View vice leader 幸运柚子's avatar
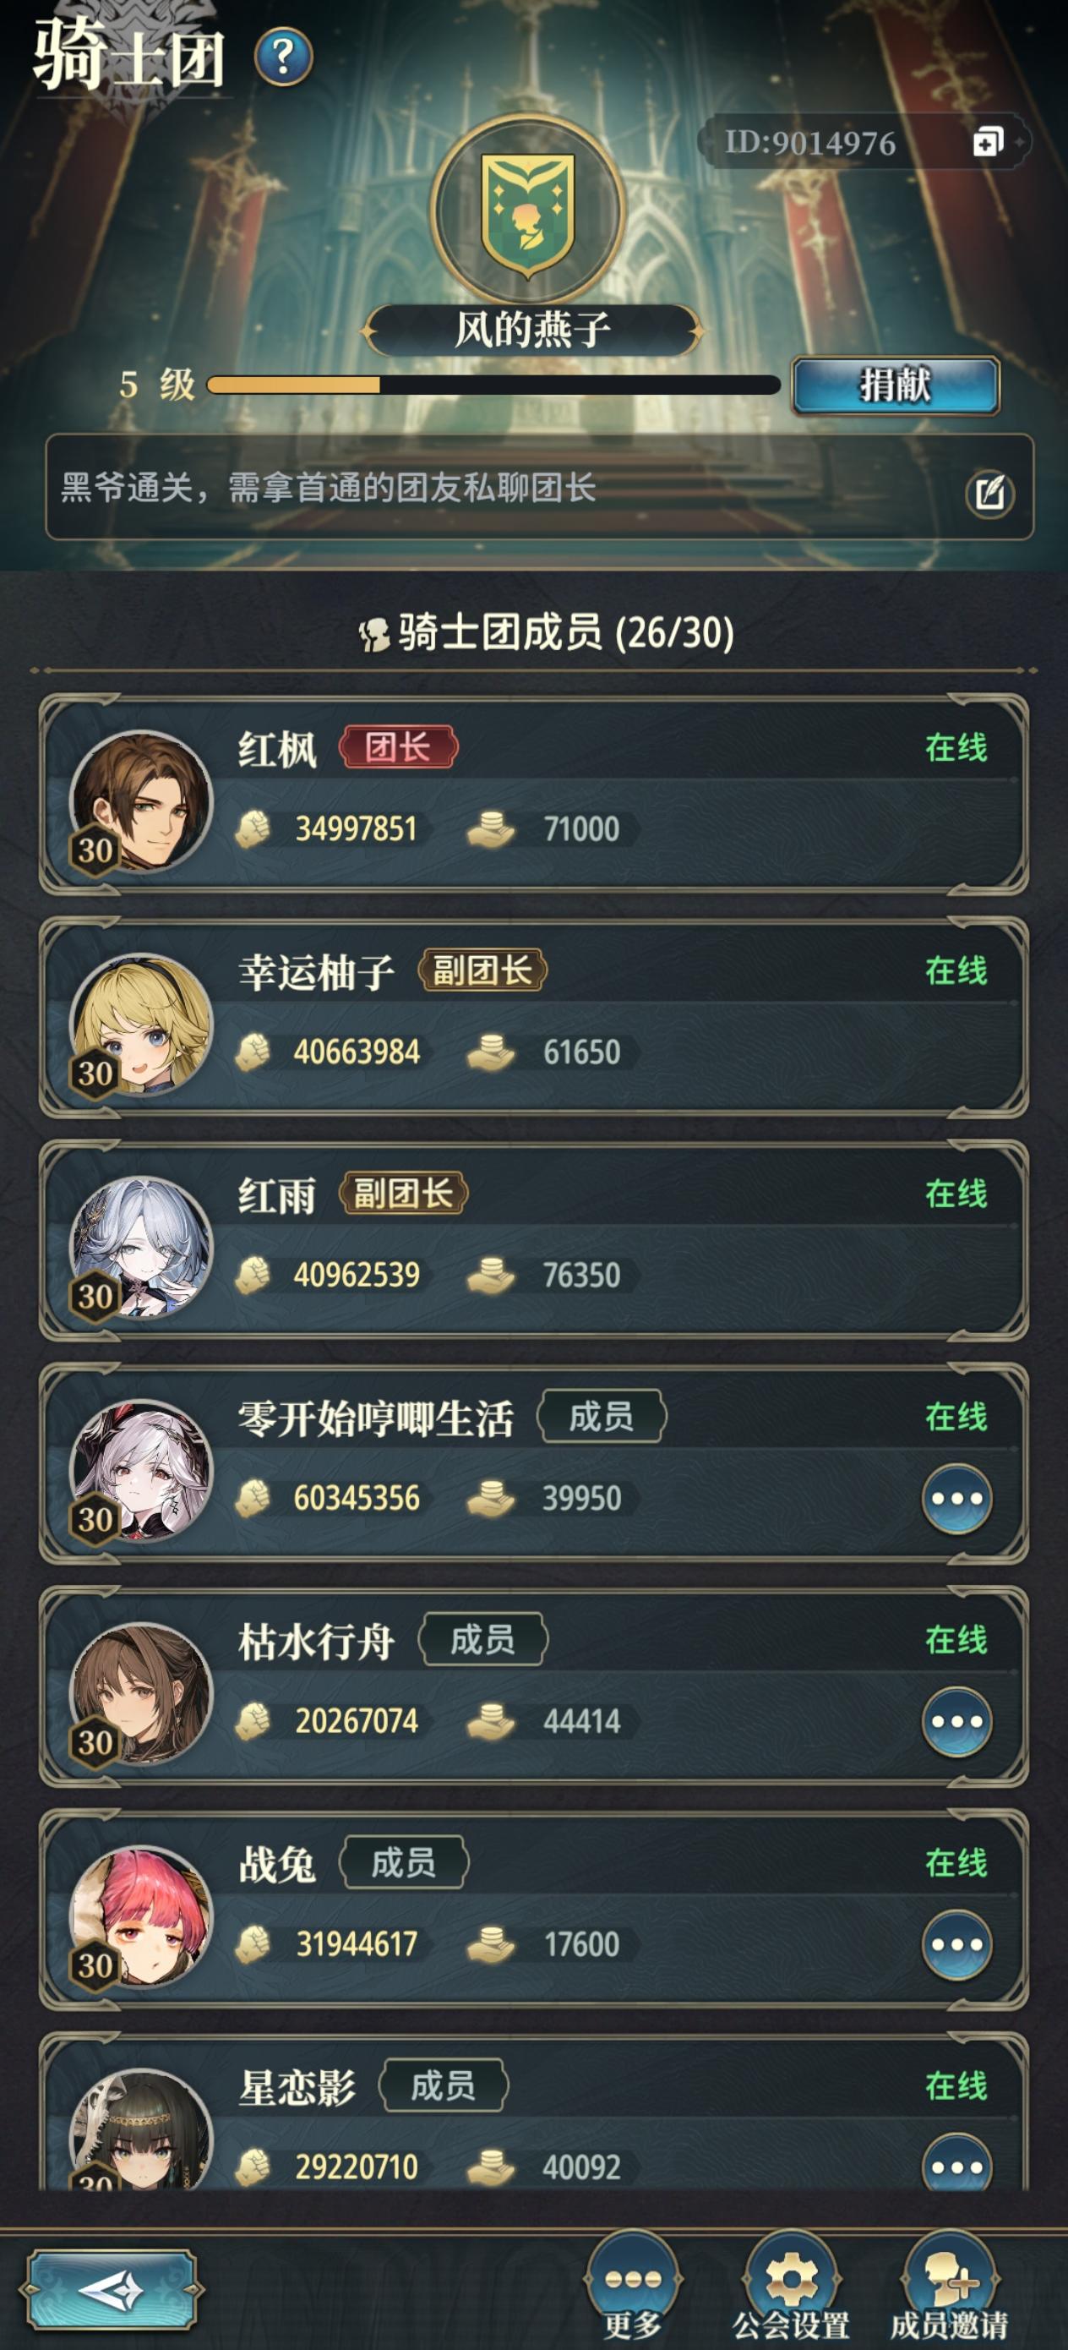Screen dimensions: 1068x2350 [x=140, y=1025]
